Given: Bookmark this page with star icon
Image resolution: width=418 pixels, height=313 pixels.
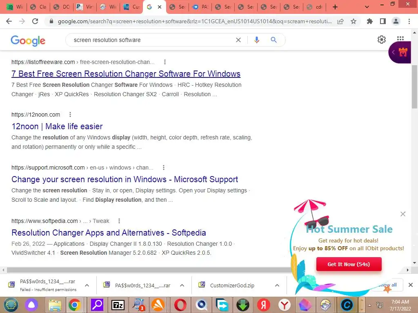Looking at the screenshot, I should (x=354, y=21).
